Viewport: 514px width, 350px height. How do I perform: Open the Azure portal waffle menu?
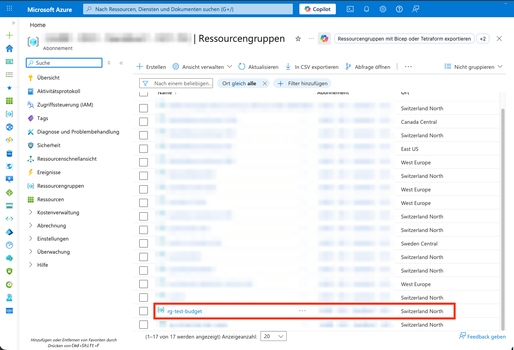(9, 9)
